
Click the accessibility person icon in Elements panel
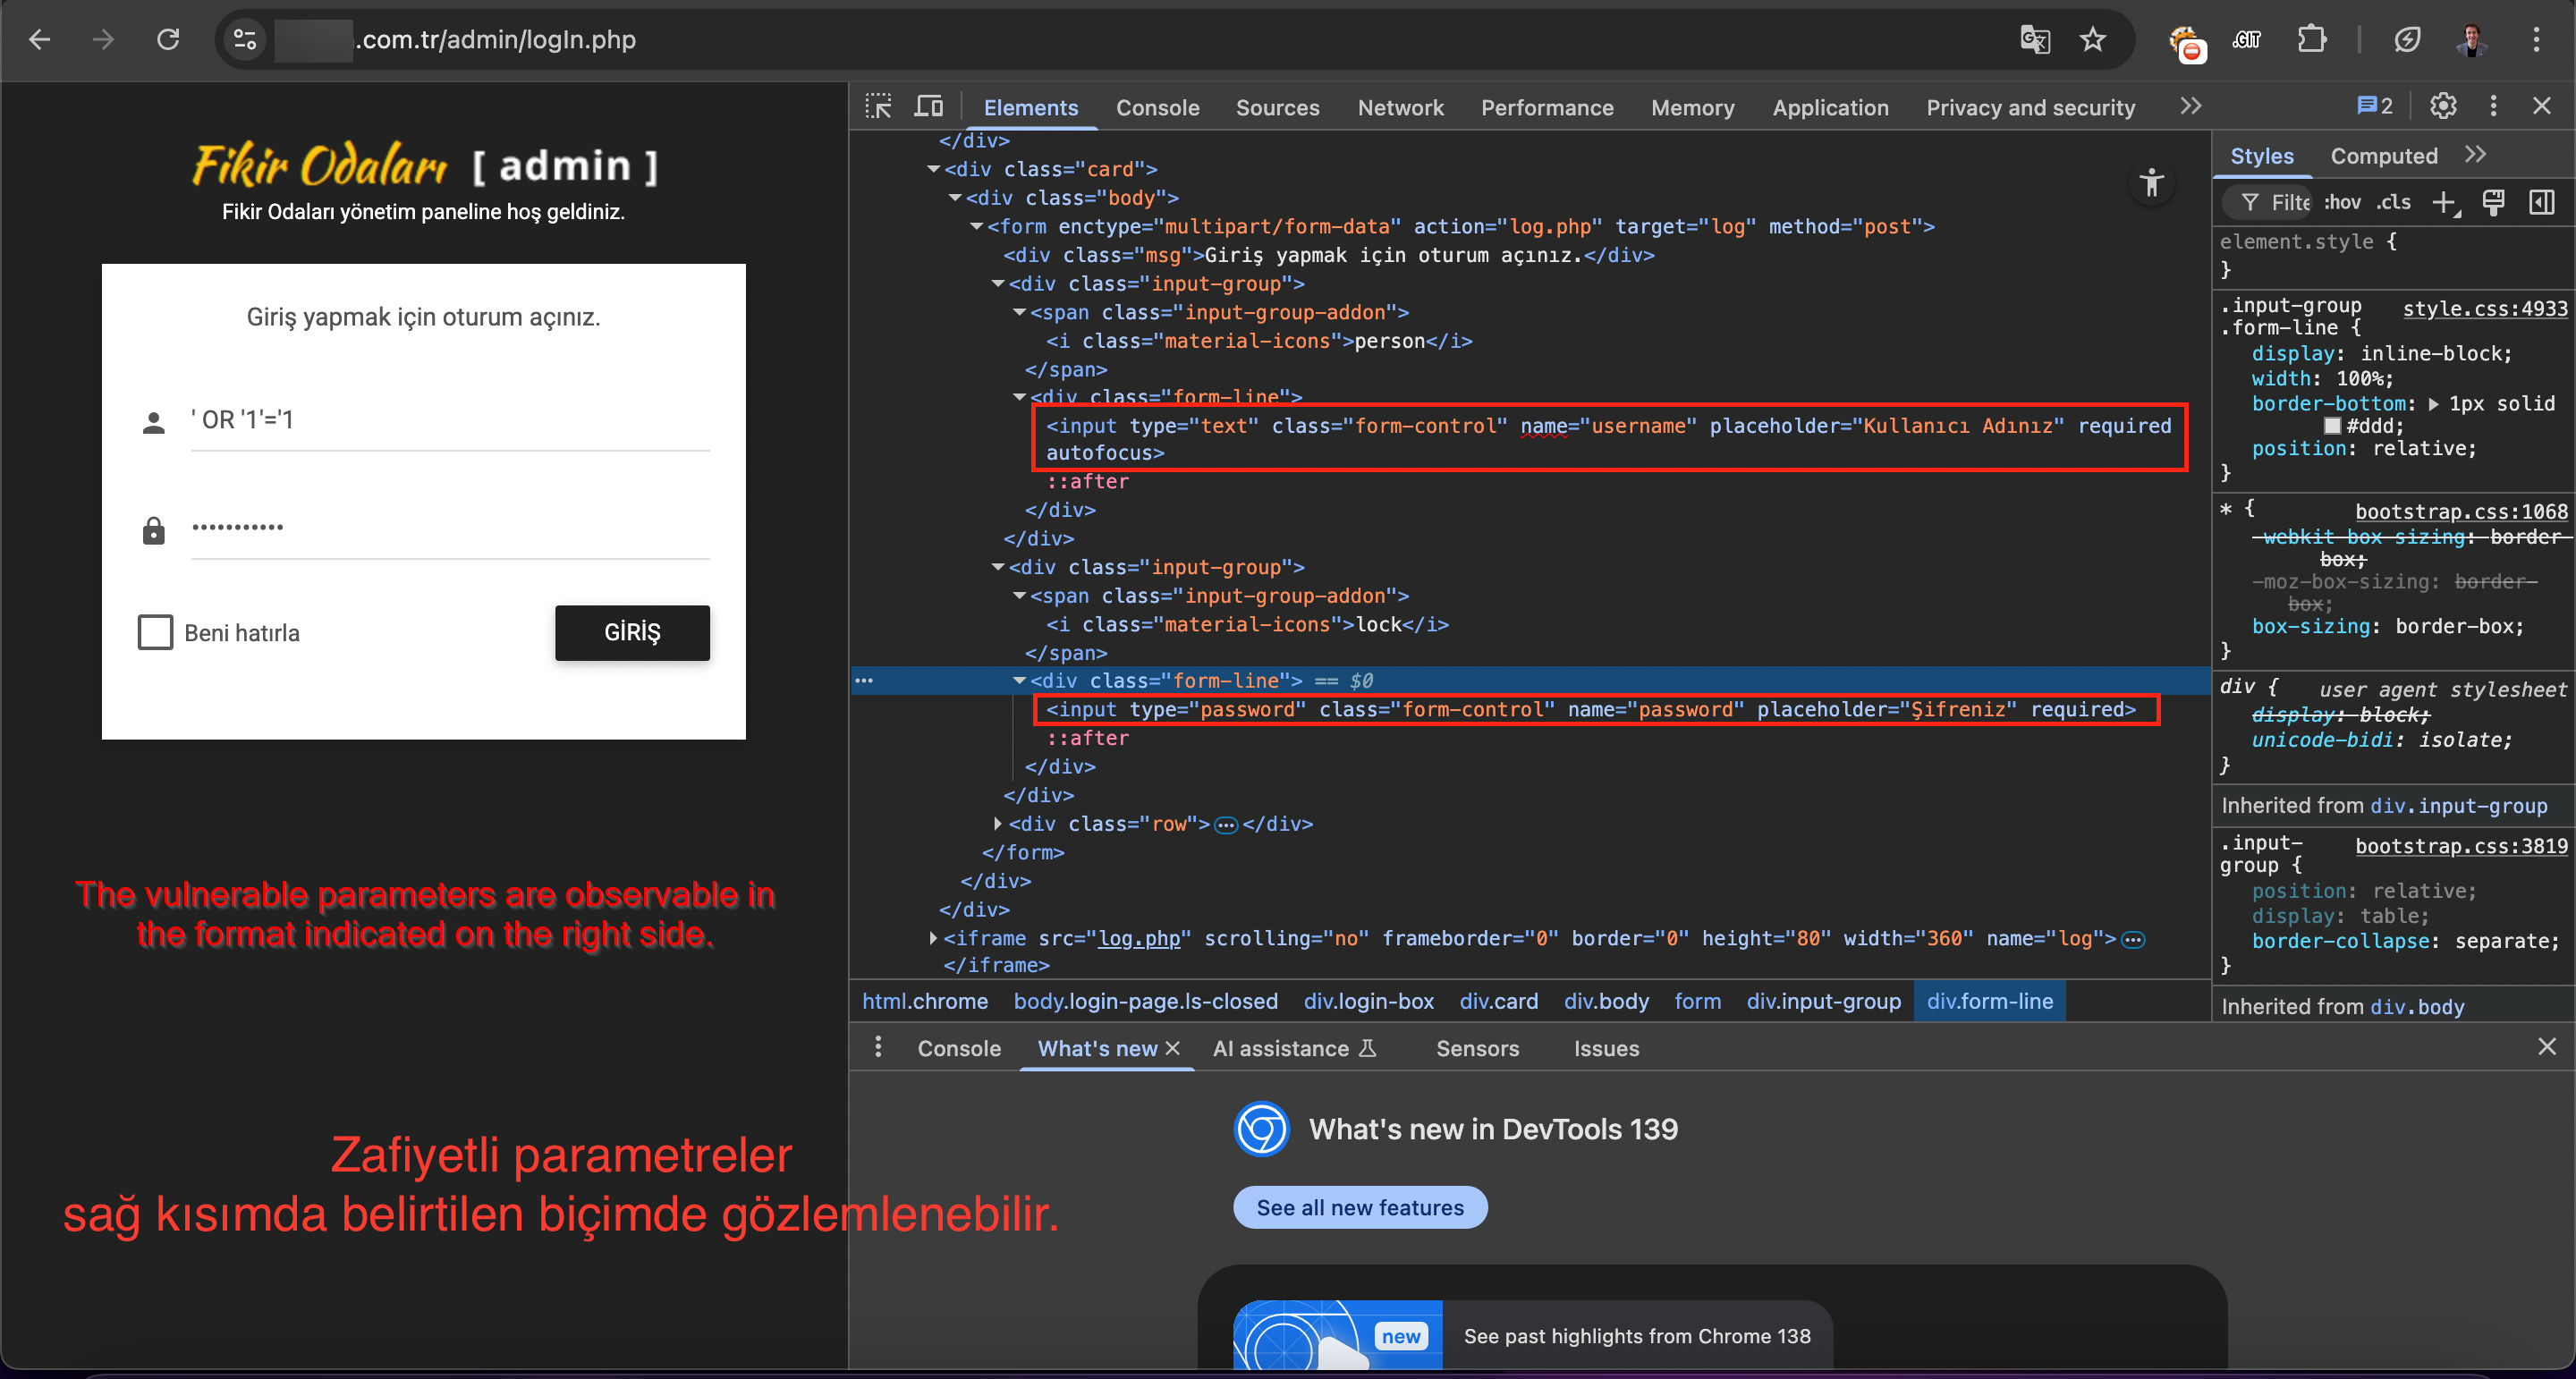2152,183
